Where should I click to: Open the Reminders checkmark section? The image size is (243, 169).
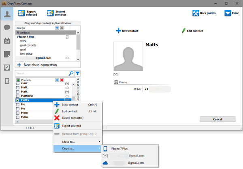tap(7, 68)
